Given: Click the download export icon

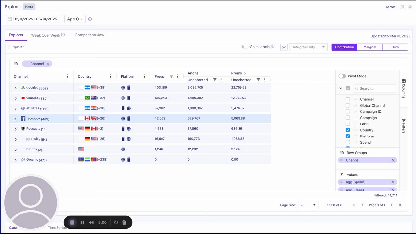Looking at the screenshot, I should click(x=284, y=47).
